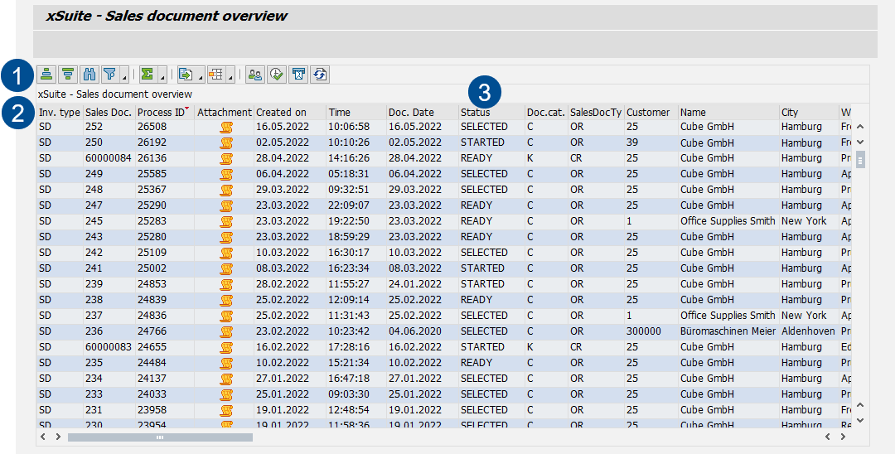Expand the Sigma total dropdown arrow
895x454 pixels.
162,78
